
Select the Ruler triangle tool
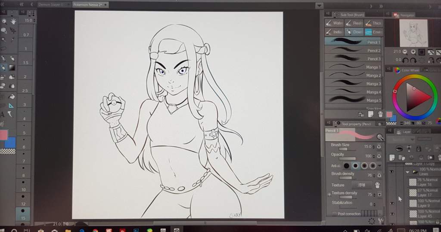point(11,106)
